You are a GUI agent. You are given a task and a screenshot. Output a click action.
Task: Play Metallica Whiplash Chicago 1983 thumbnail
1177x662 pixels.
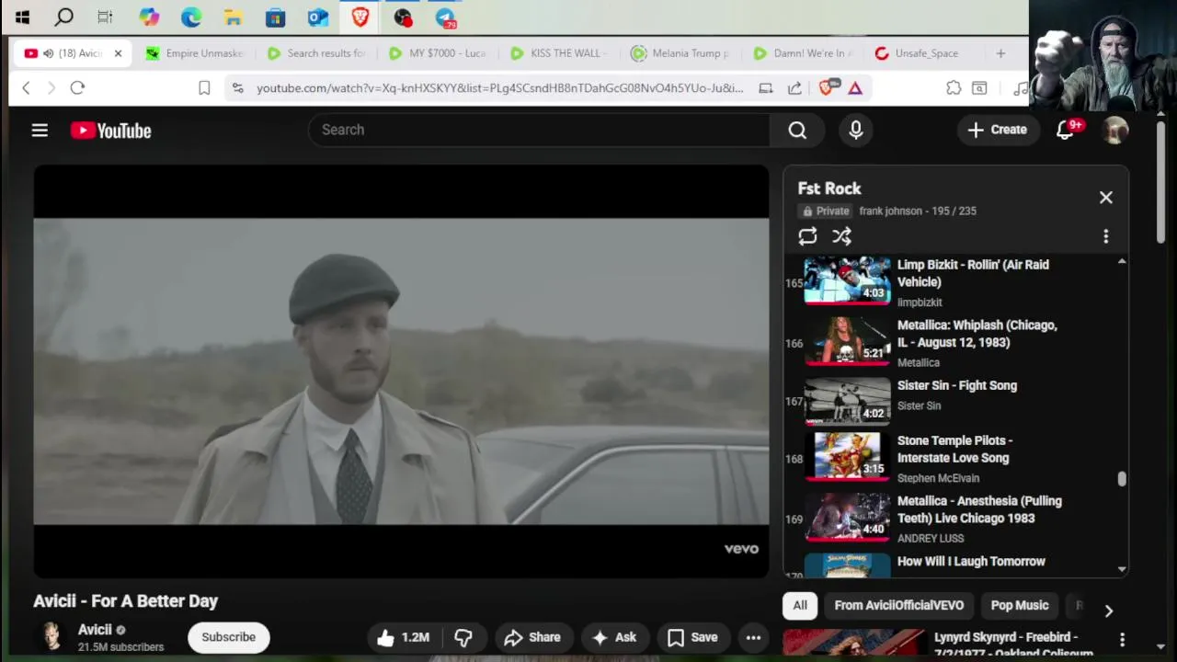coord(847,341)
